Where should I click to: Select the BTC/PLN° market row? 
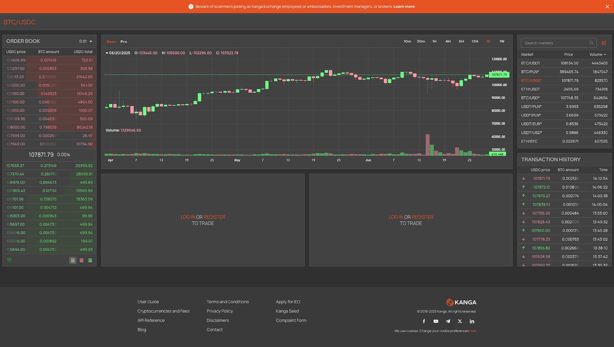coord(564,72)
